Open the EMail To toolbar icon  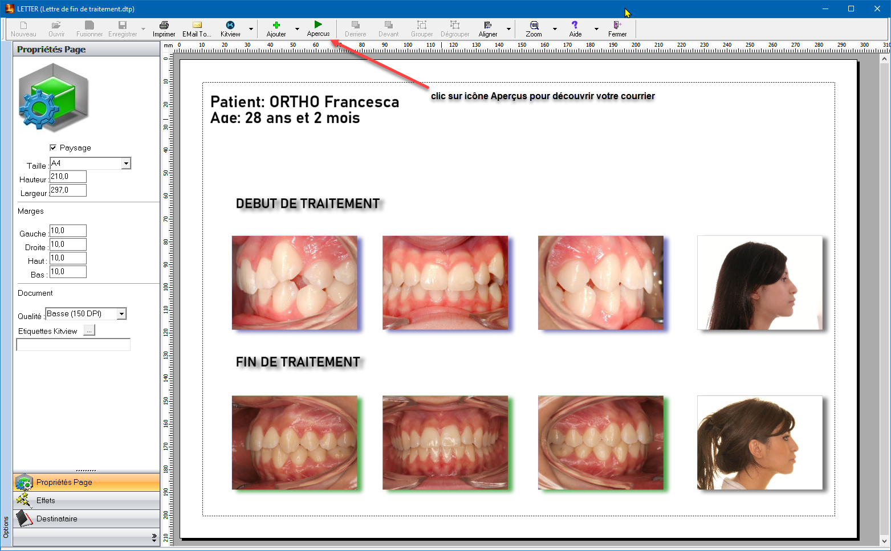[x=197, y=26]
